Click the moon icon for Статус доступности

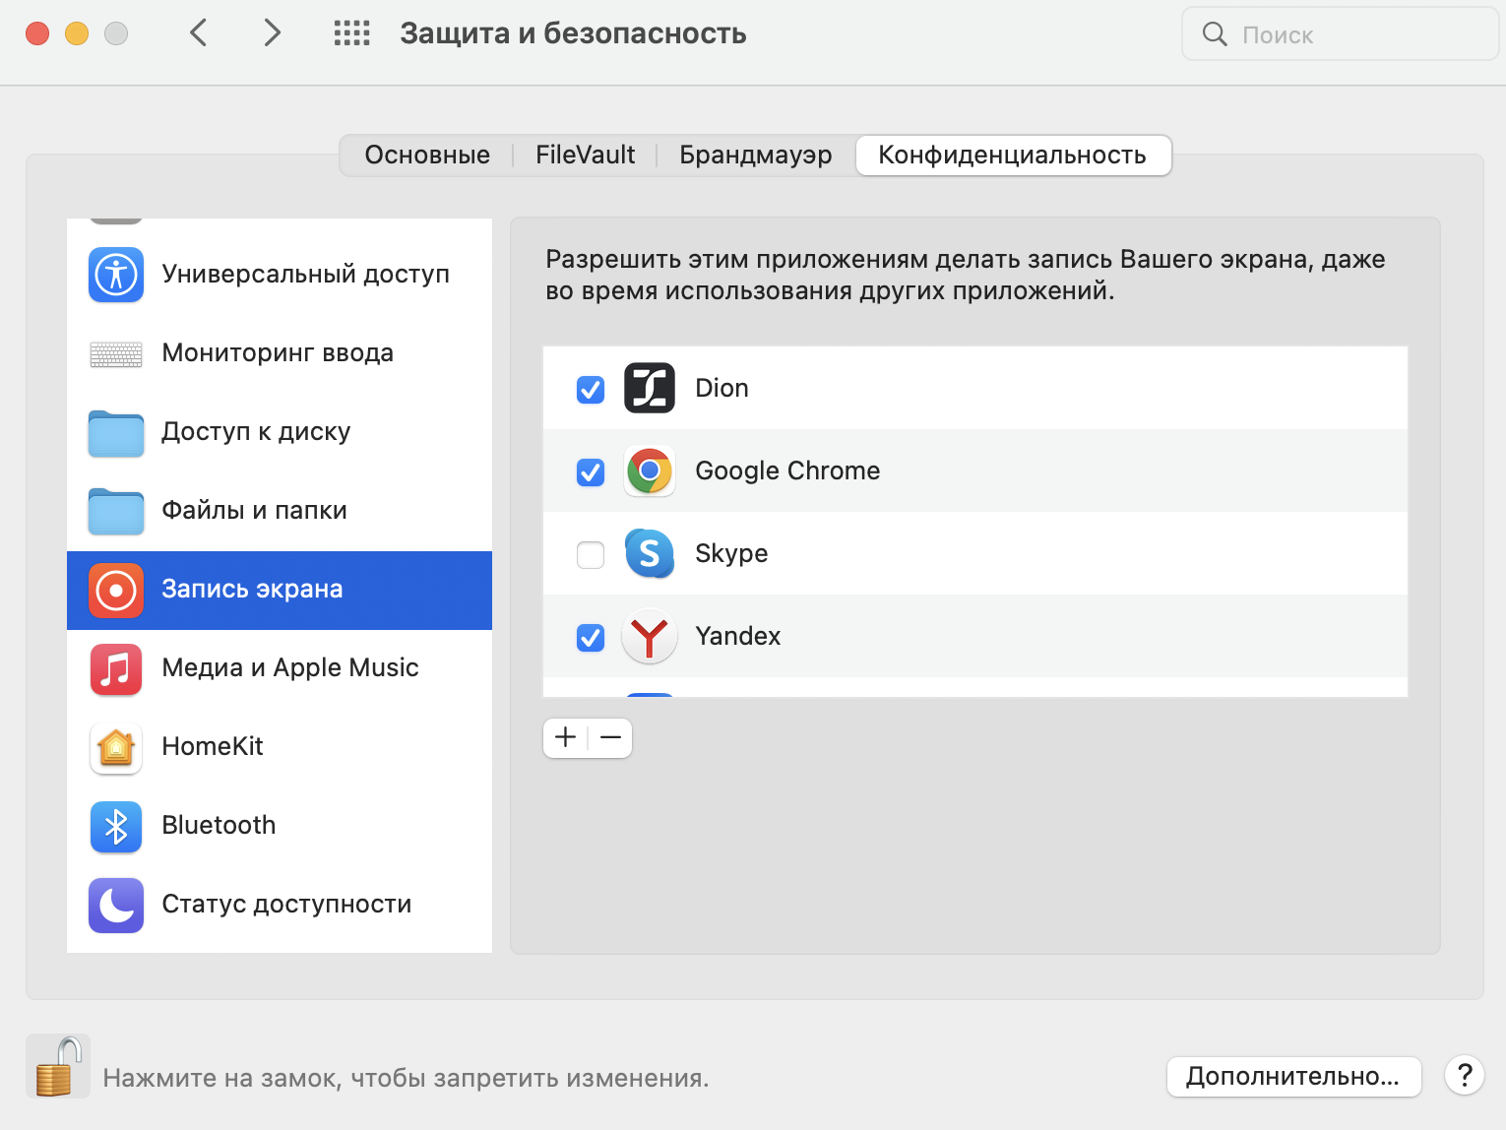(116, 906)
